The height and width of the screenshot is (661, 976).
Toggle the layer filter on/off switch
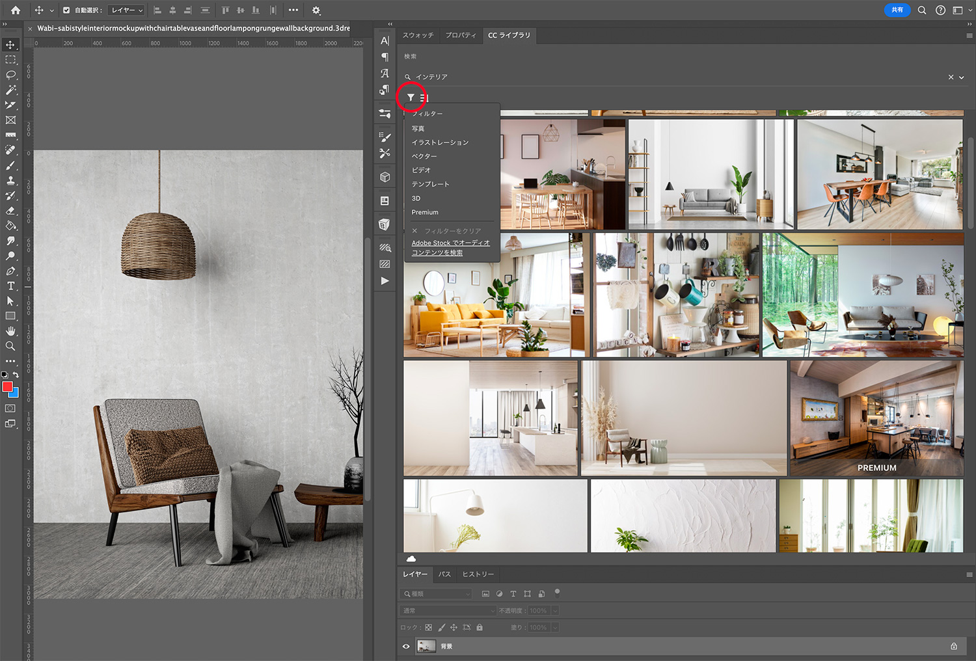pos(557,593)
